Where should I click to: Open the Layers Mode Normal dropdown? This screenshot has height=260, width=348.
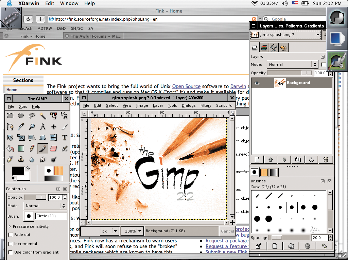pos(292,64)
